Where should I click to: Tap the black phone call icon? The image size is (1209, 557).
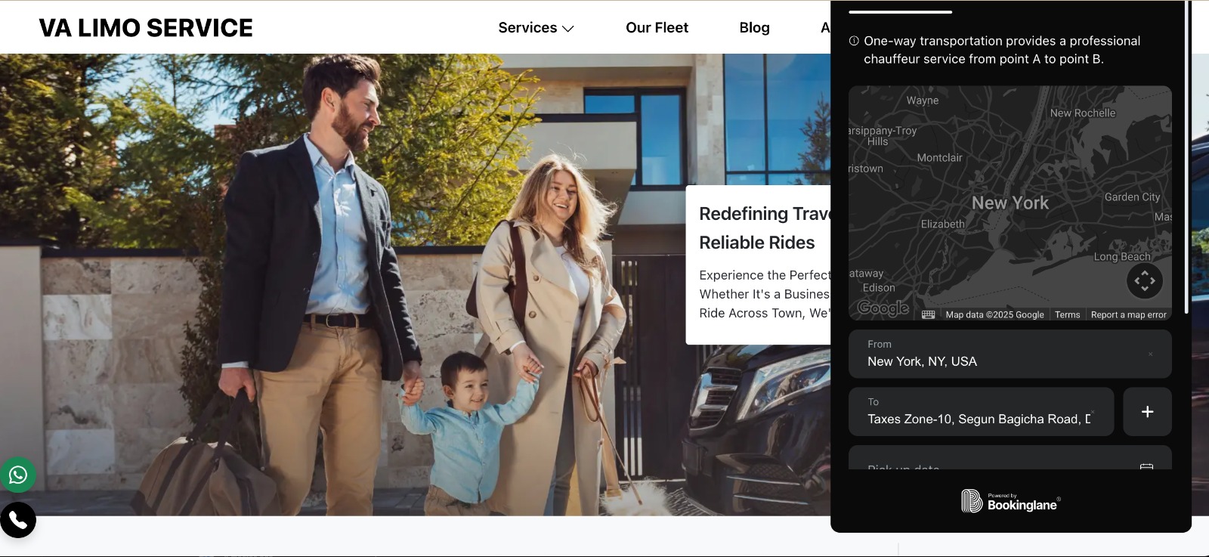(x=18, y=520)
